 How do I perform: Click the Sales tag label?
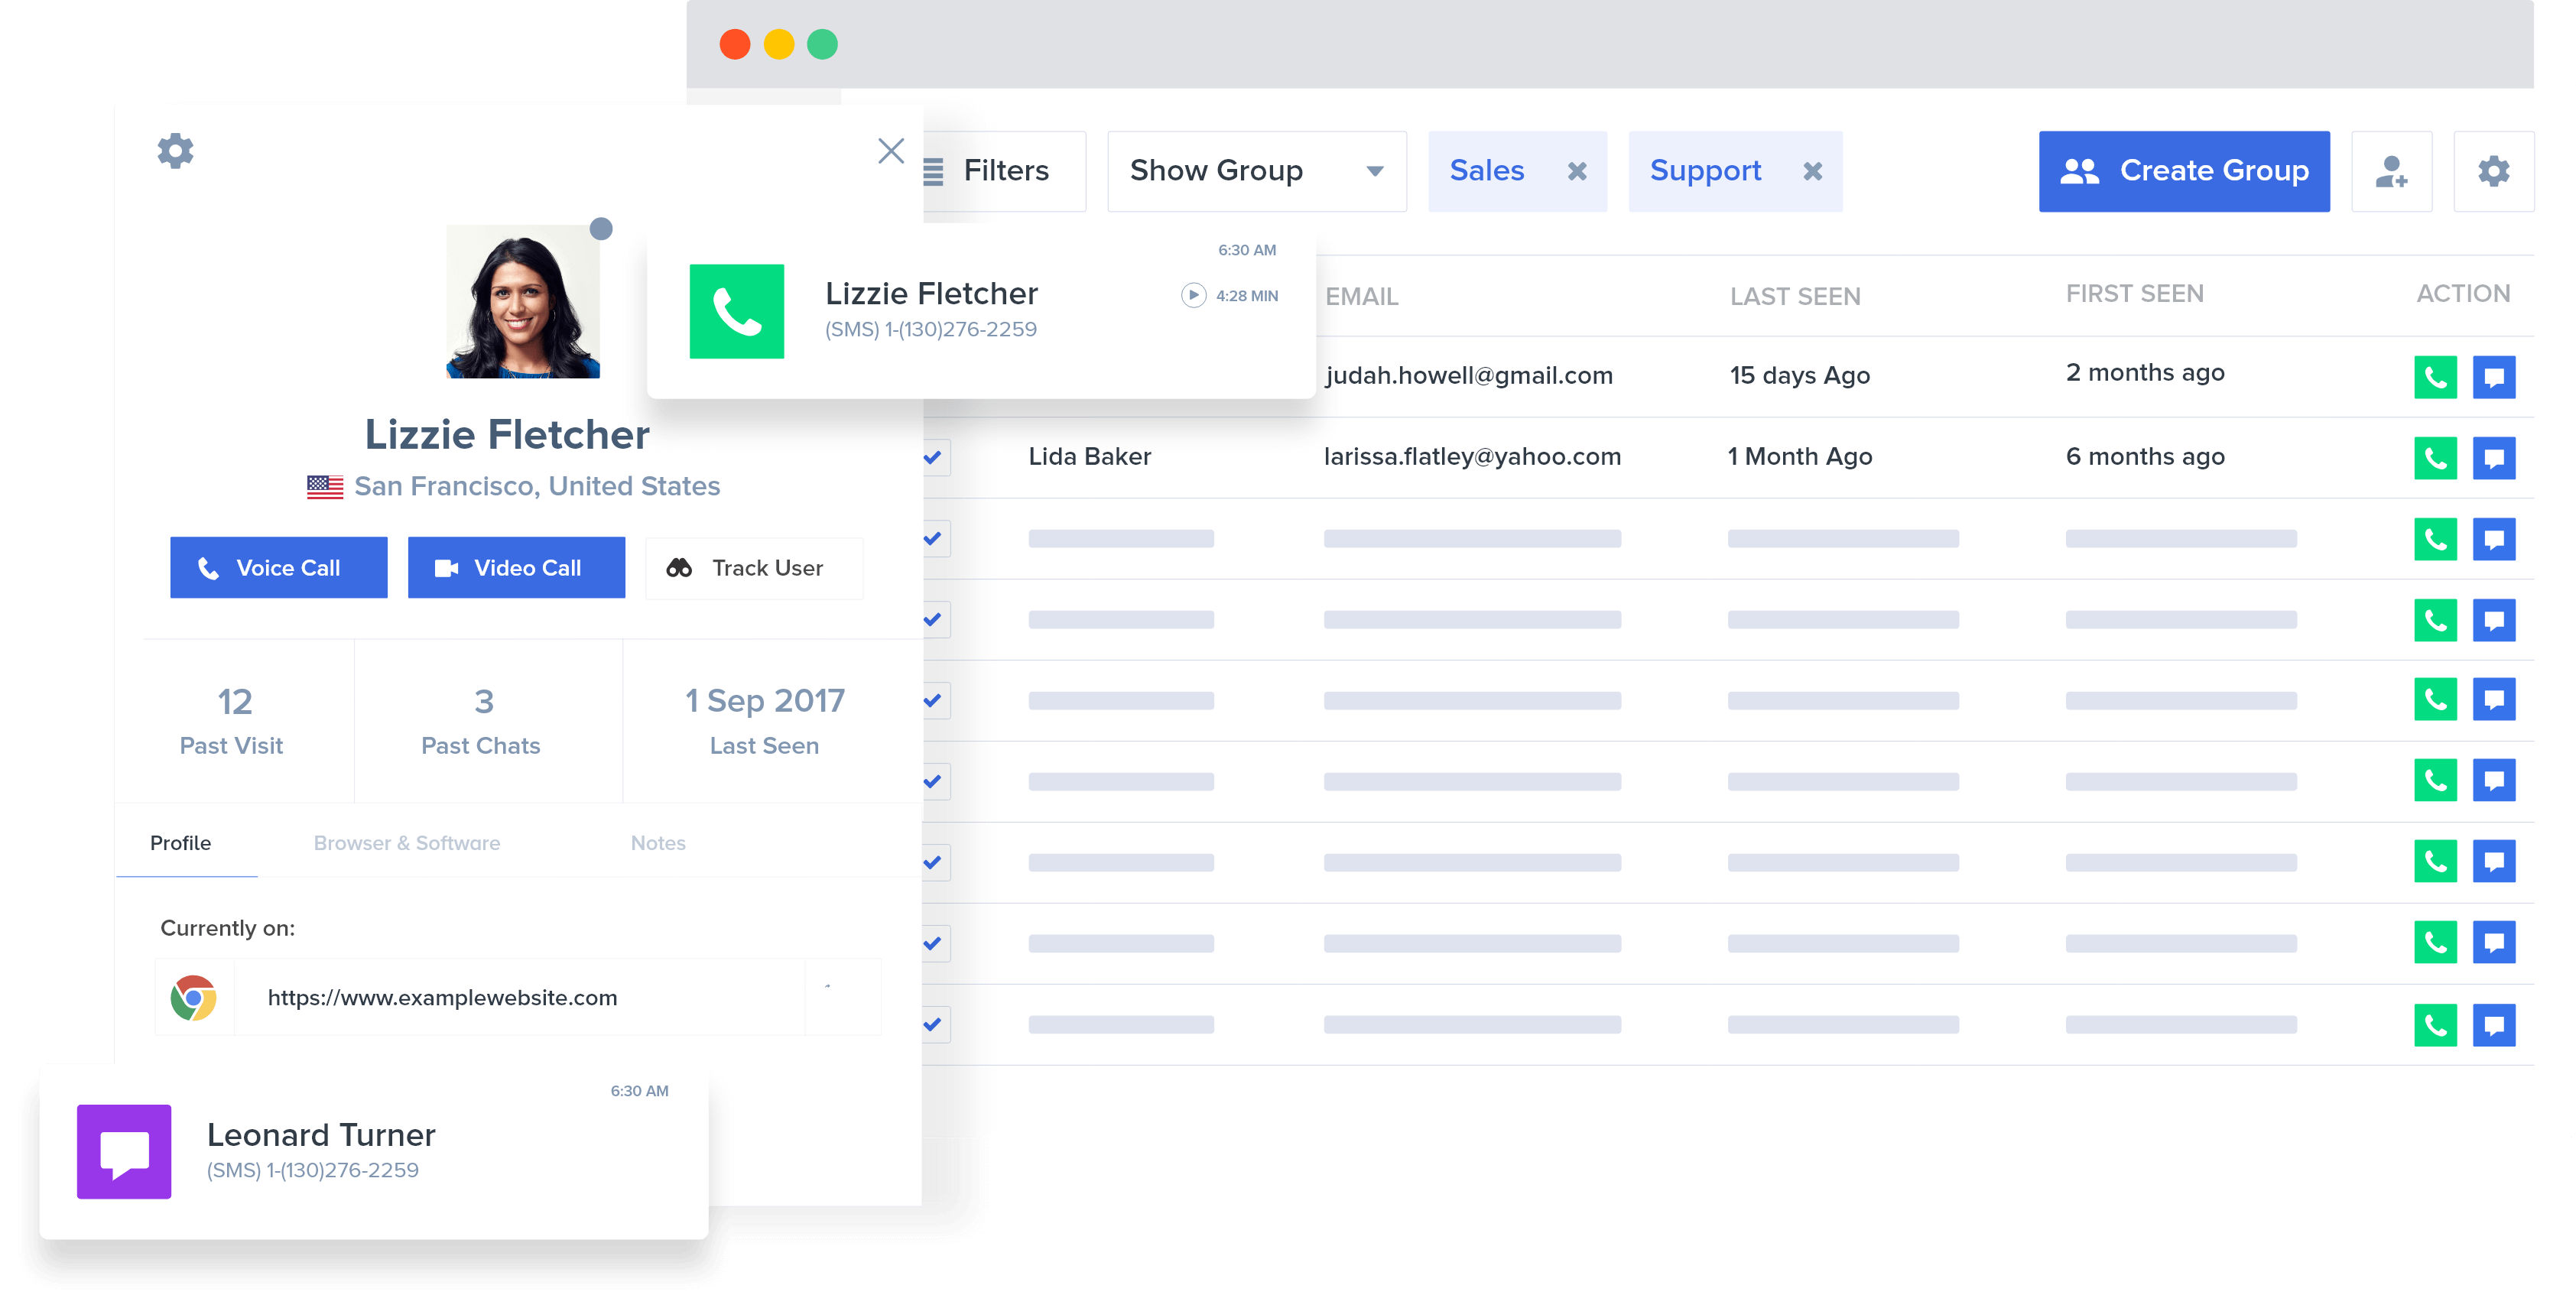coord(1487,170)
